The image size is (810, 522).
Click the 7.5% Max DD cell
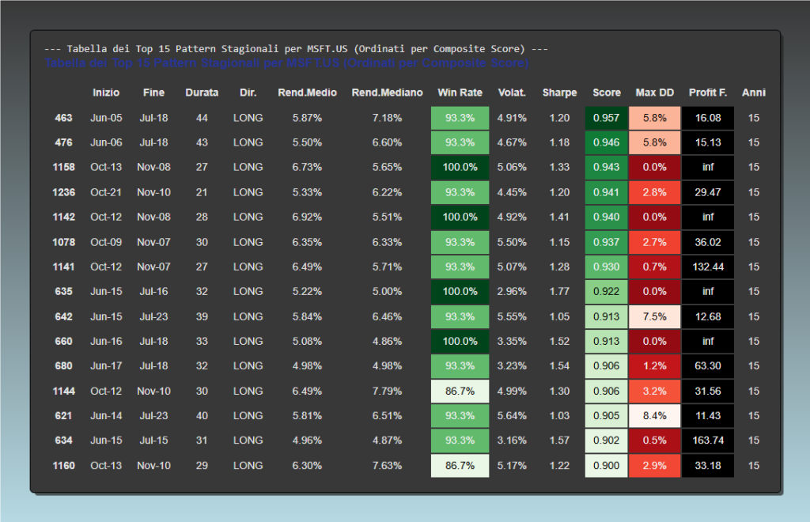point(654,316)
